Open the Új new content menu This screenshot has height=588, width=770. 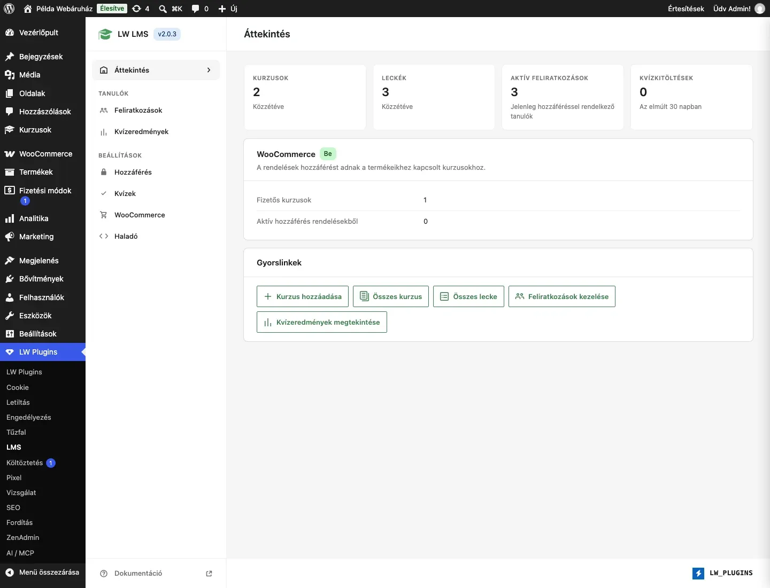coord(228,9)
